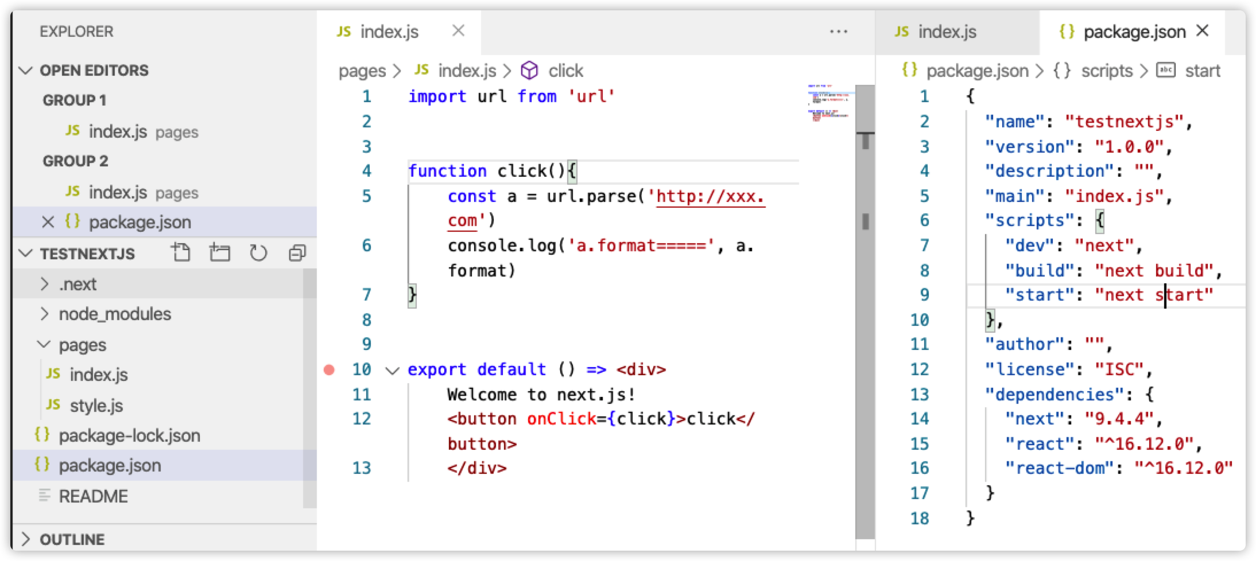This screenshot has height=561, width=1256.
Task: Switch to index.js tab in right editor group
Action: pyautogui.click(x=947, y=32)
